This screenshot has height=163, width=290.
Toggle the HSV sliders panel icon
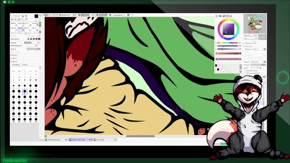pyautogui.click(x=223, y=16)
